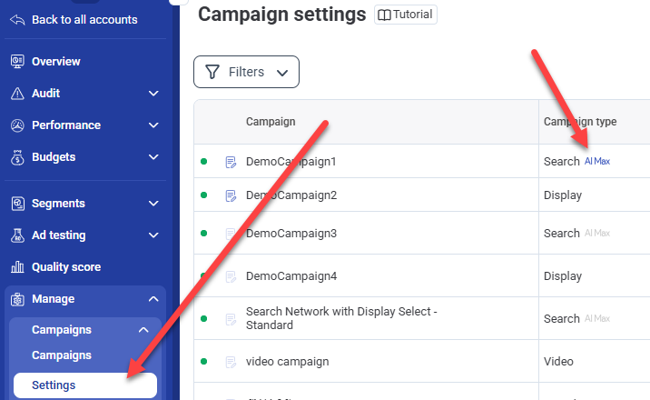Click the Budgets money bag icon
650x400 pixels.
coord(16,157)
